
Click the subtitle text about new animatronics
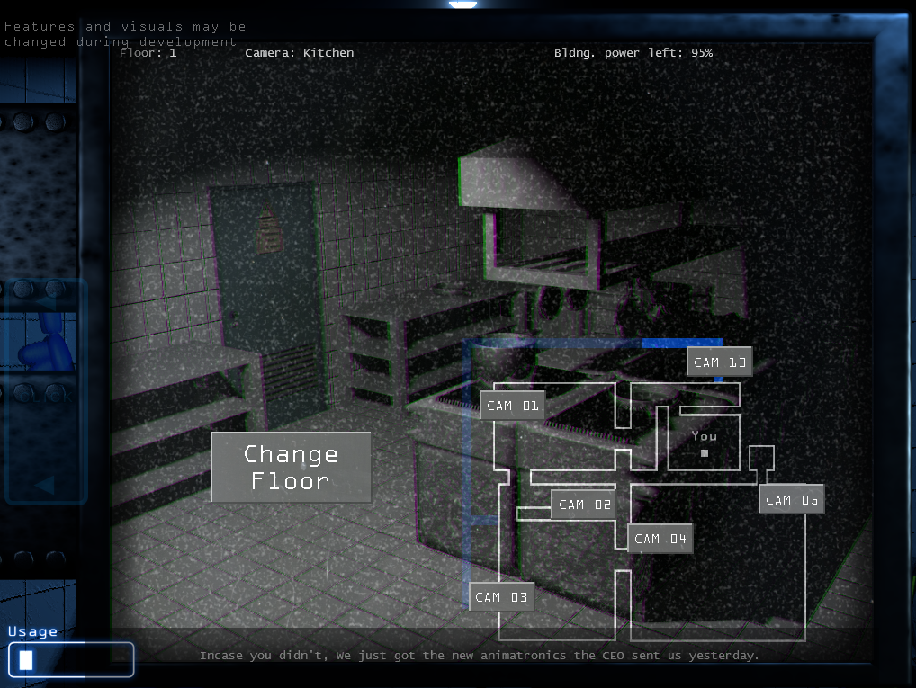[x=479, y=656]
